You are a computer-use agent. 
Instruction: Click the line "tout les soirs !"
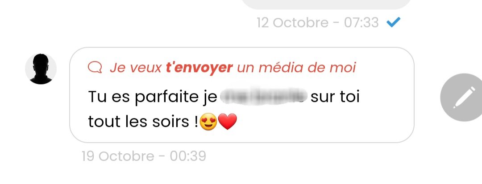click(x=143, y=122)
